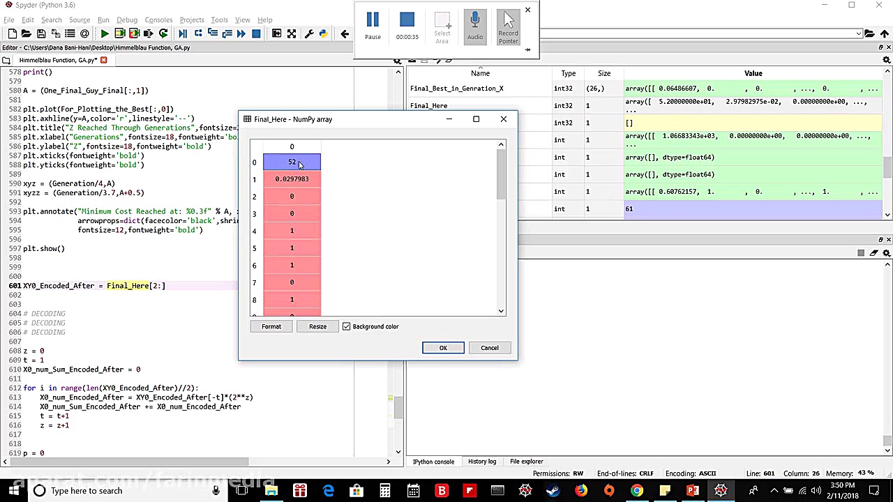Click the array viewer vertical scrollbar
Screen dimensions: 893x502
[x=501, y=174]
